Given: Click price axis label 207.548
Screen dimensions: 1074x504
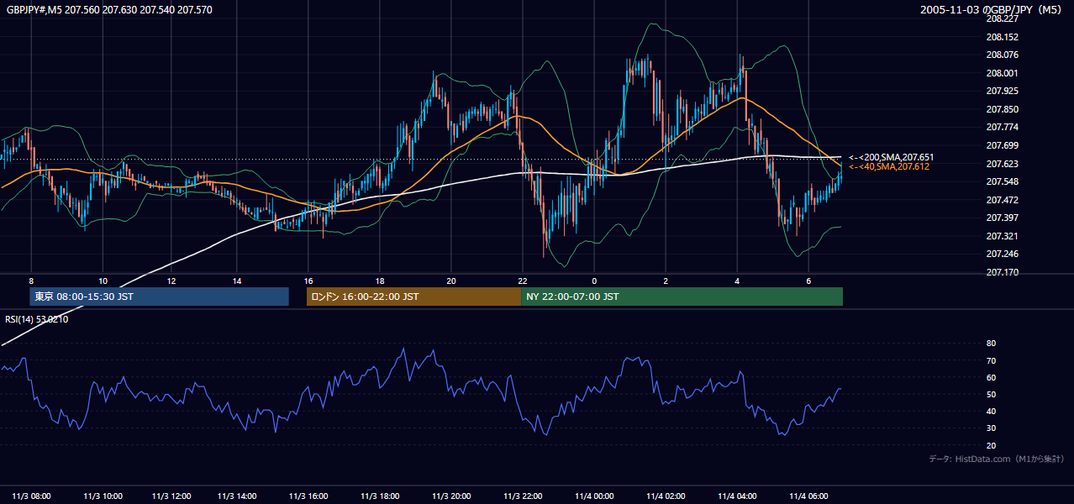Looking at the screenshot, I should point(1002,181).
